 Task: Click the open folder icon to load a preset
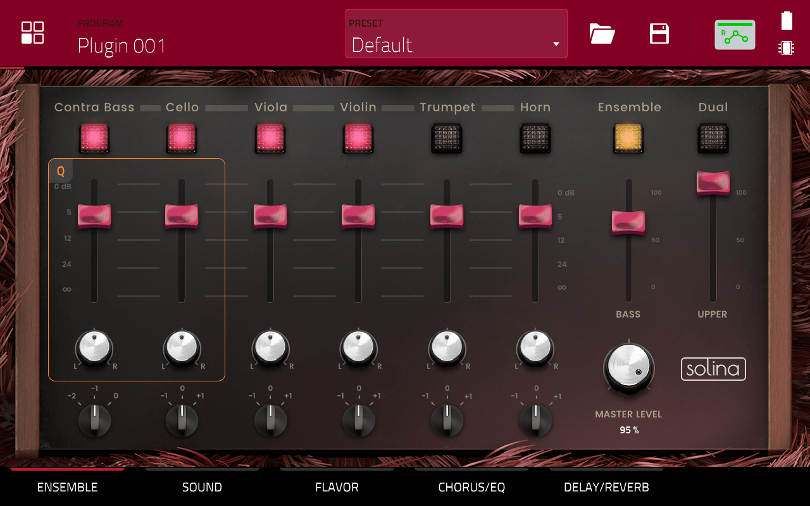click(602, 34)
